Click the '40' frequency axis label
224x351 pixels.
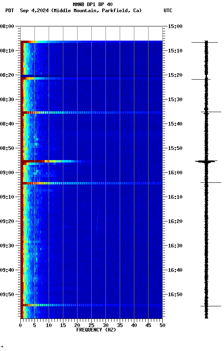point(134,325)
